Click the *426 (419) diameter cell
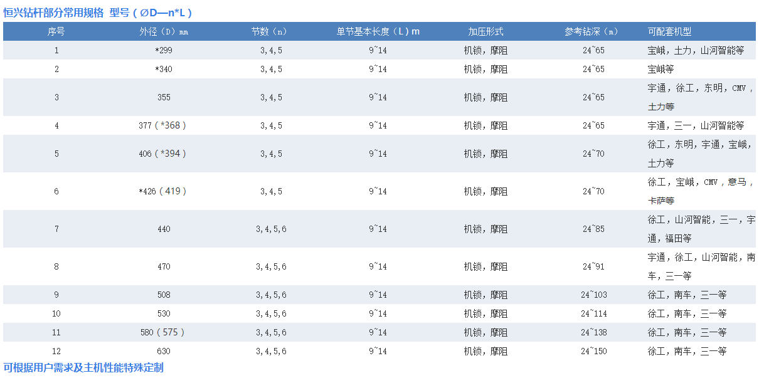 (x=162, y=191)
